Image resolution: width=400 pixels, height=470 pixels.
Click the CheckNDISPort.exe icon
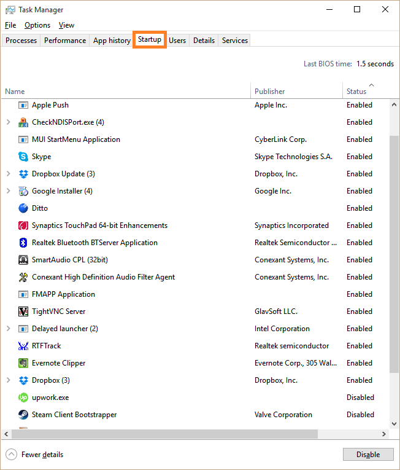pos(23,122)
